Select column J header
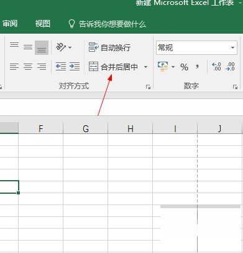This screenshot has height=253, width=243. [x=219, y=128]
